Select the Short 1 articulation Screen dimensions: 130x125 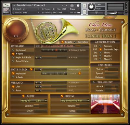[x=100, y=53]
